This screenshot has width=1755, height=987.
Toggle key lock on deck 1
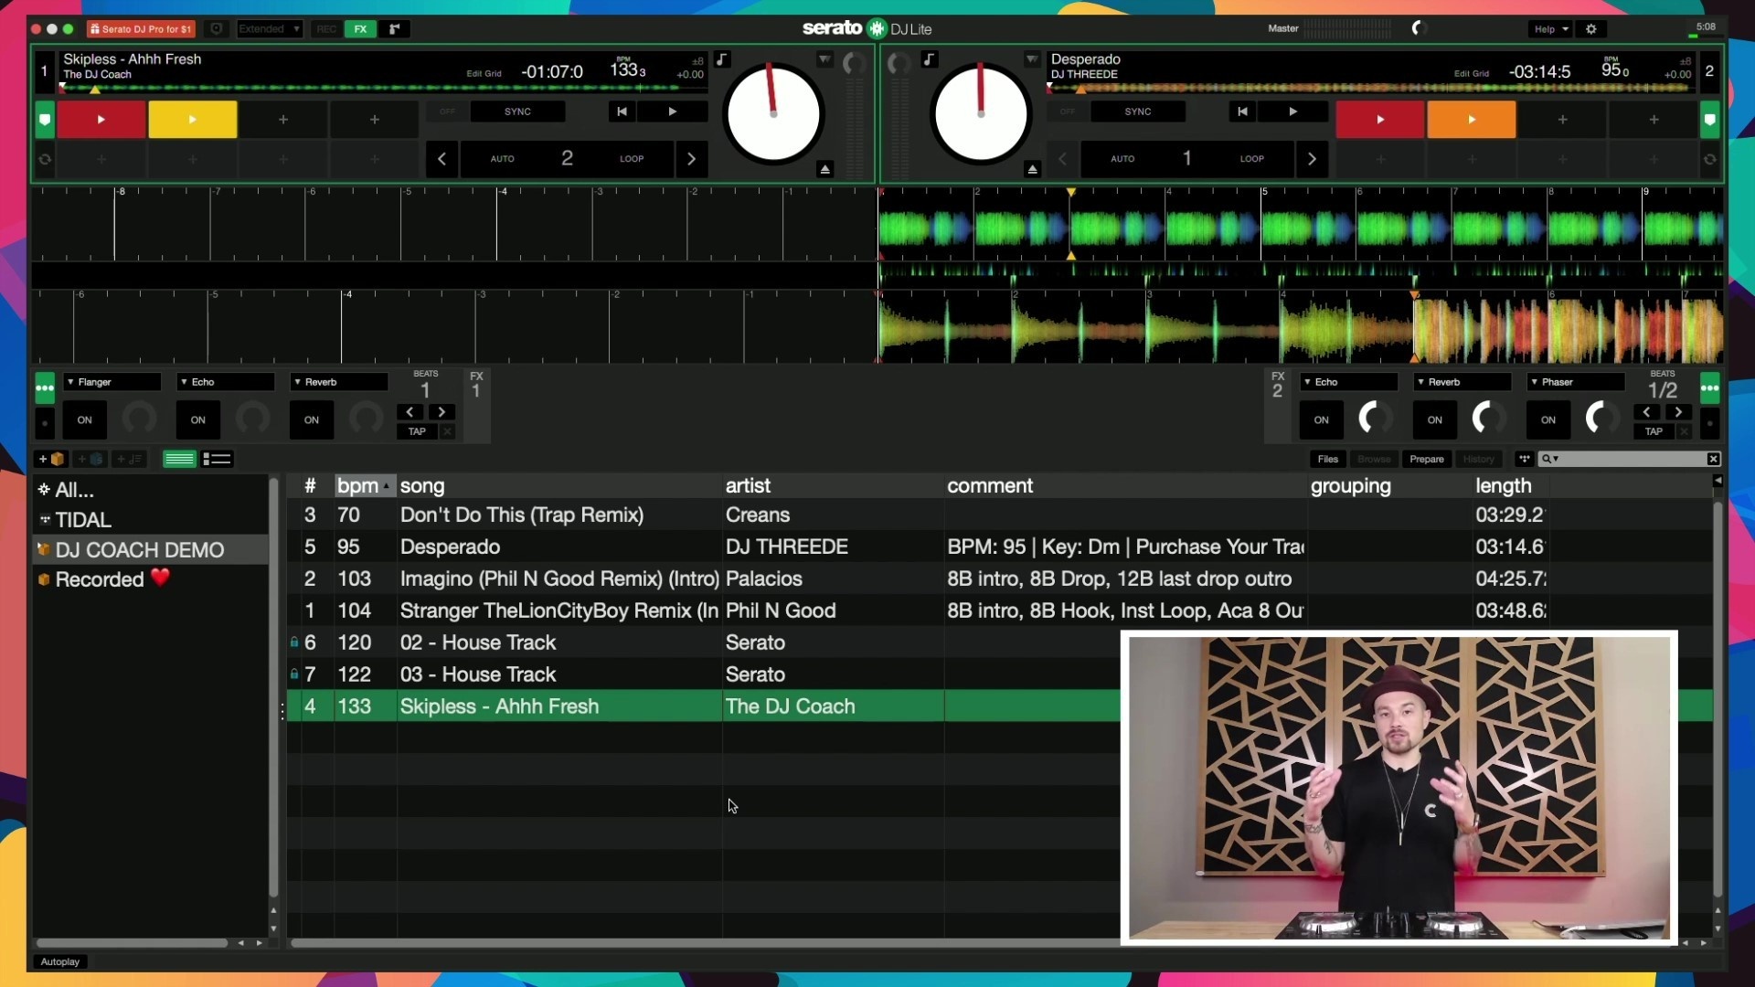(722, 60)
